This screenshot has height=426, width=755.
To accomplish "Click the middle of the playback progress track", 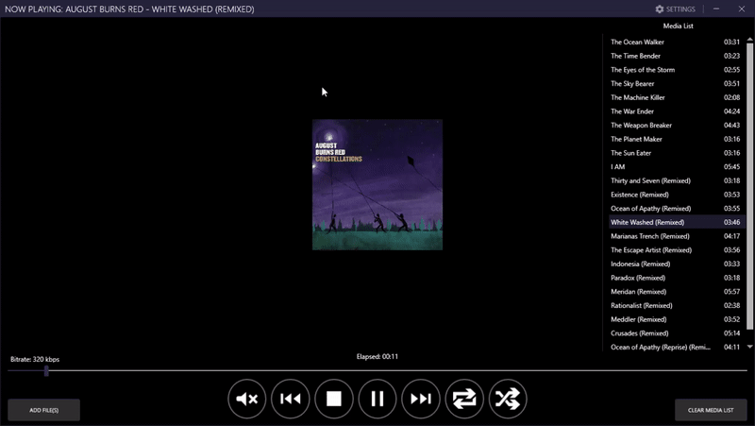I will [377, 370].
